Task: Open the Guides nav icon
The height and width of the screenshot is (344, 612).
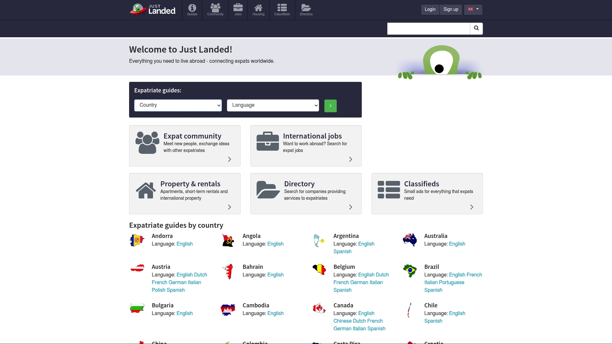Action: click(x=192, y=10)
